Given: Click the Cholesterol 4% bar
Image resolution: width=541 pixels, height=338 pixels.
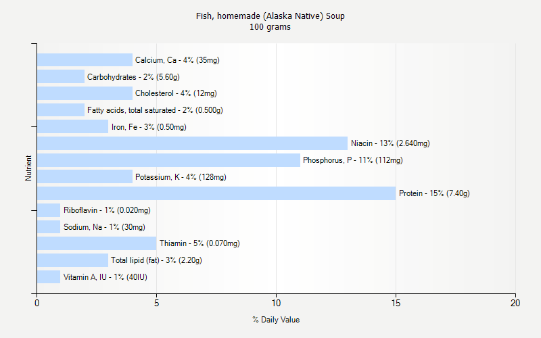Looking at the screenshot, I should (x=85, y=93).
